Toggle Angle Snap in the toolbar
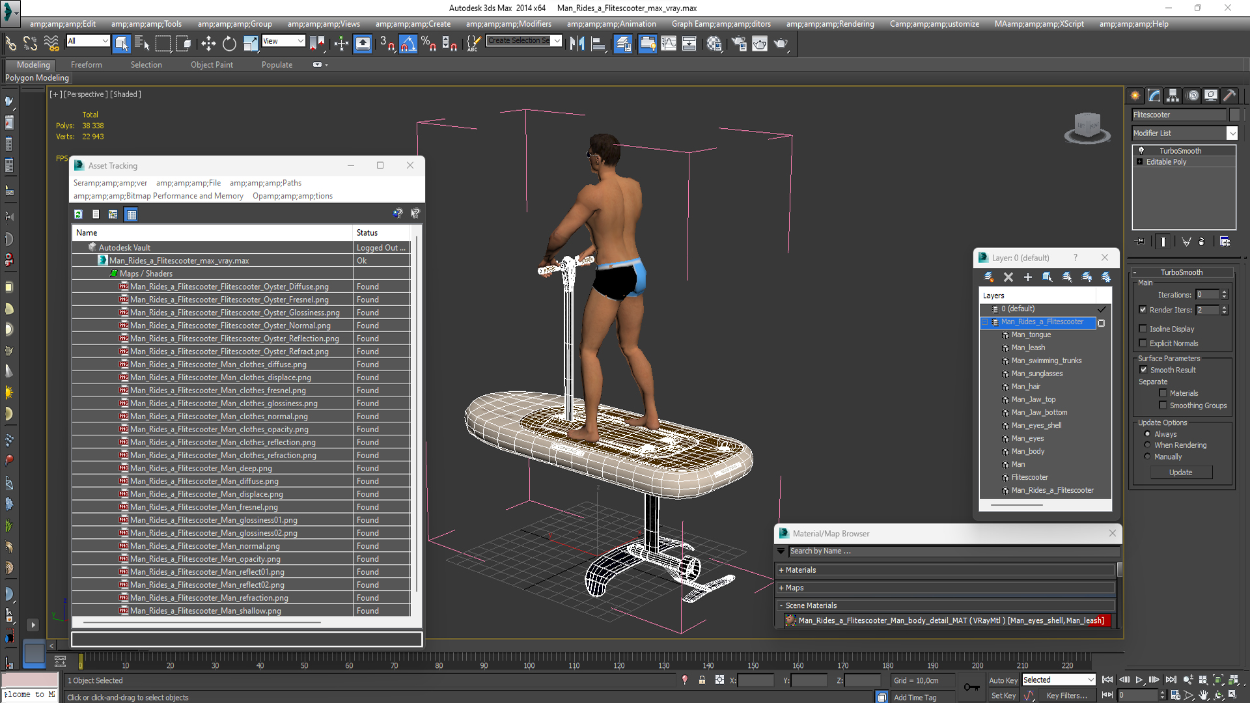The width and height of the screenshot is (1250, 703). pos(408,44)
